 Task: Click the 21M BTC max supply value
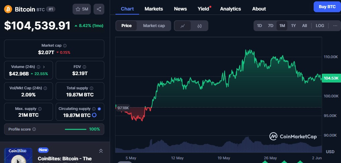[28, 115]
